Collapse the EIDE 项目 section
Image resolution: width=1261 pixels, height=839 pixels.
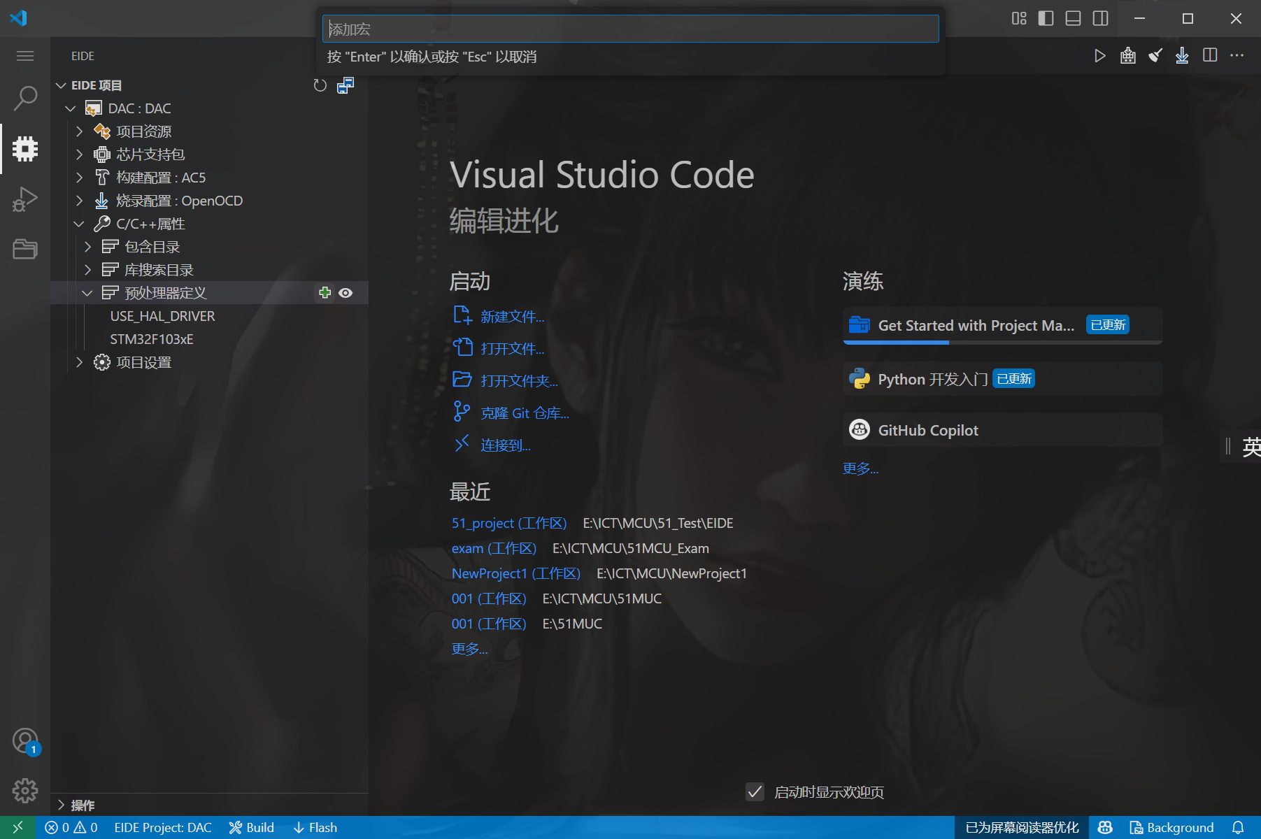[61, 85]
